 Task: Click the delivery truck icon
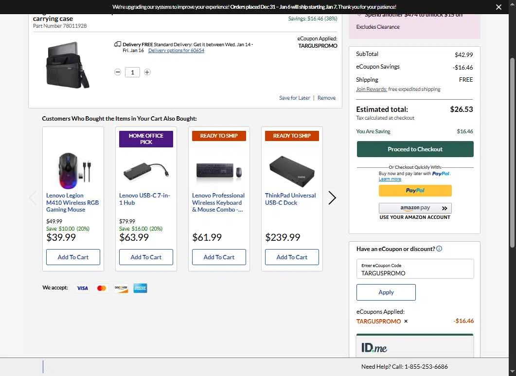point(118,44)
